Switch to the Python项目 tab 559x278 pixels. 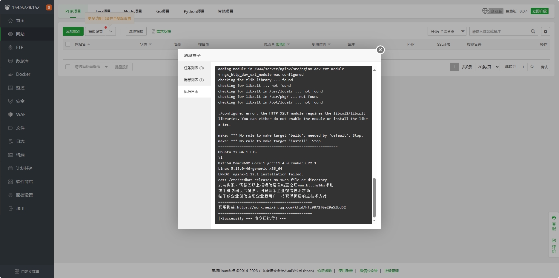click(194, 11)
